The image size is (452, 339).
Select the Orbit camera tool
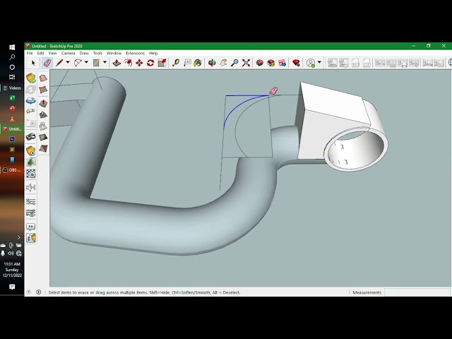click(x=212, y=63)
